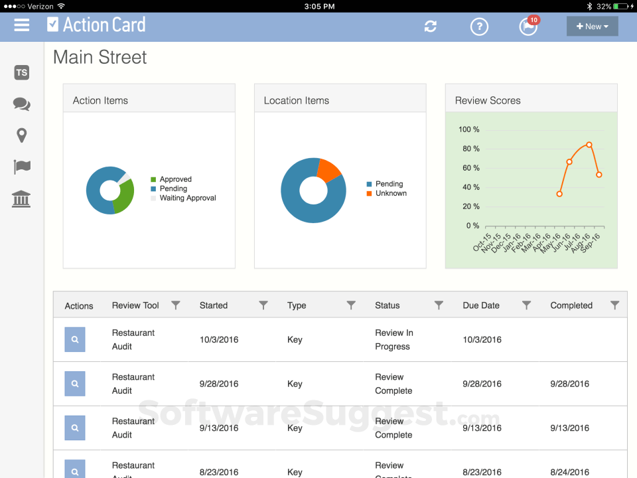Open the Due Date column filter
637x478 pixels.
(x=526, y=305)
